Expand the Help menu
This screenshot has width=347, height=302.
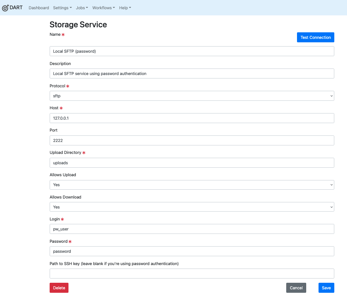coord(125,8)
